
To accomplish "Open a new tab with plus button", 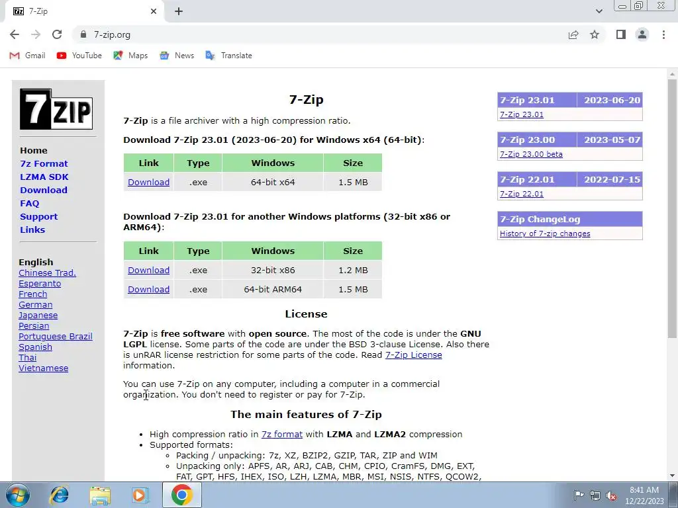I will (179, 12).
